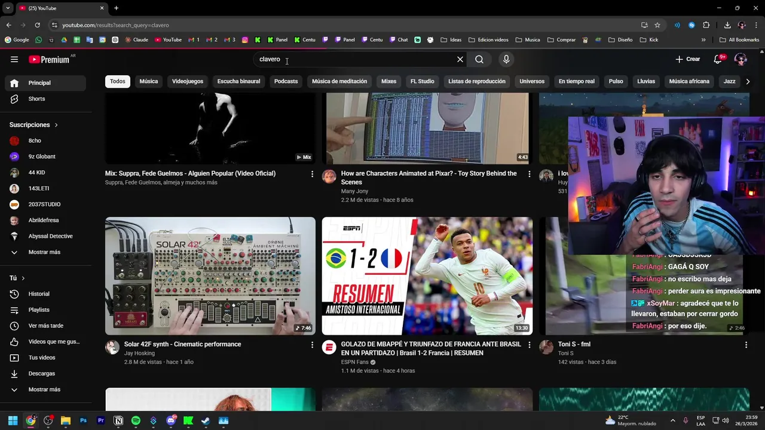Show more bookmarks with chevron
The width and height of the screenshot is (765, 430).
point(703,40)
